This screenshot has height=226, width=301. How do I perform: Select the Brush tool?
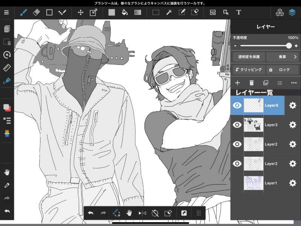coord(24,12)
